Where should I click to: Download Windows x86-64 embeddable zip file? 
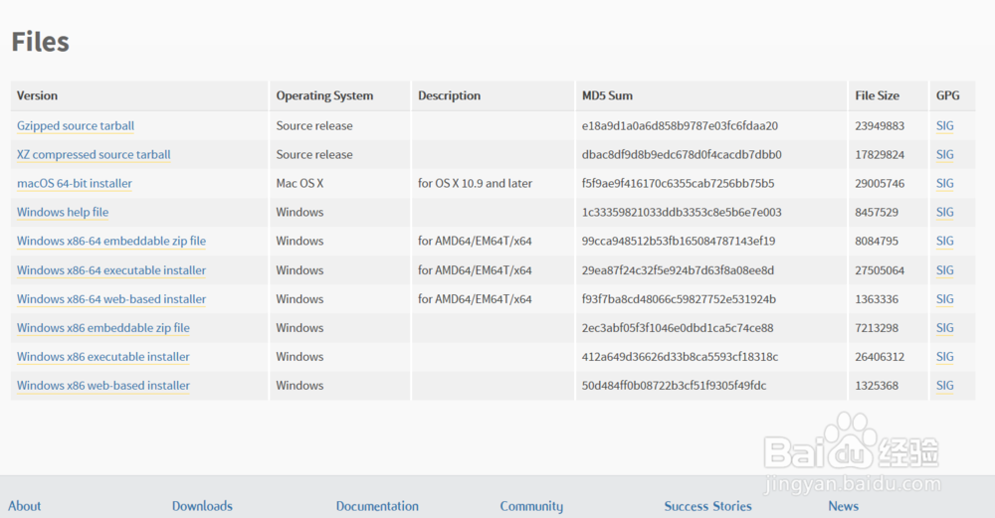111,242
